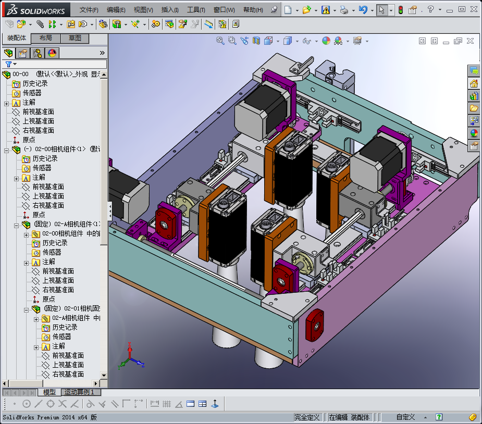This screenshot has height=424, width=482.
Task: Click the Interference Detection ruler icon
Action: click(x=208, y=24)
